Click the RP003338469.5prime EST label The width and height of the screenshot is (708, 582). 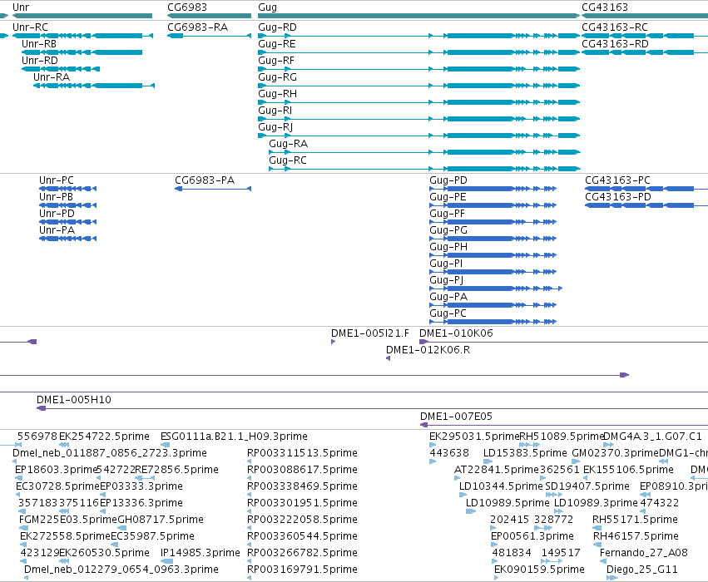[x=302, y=487]
